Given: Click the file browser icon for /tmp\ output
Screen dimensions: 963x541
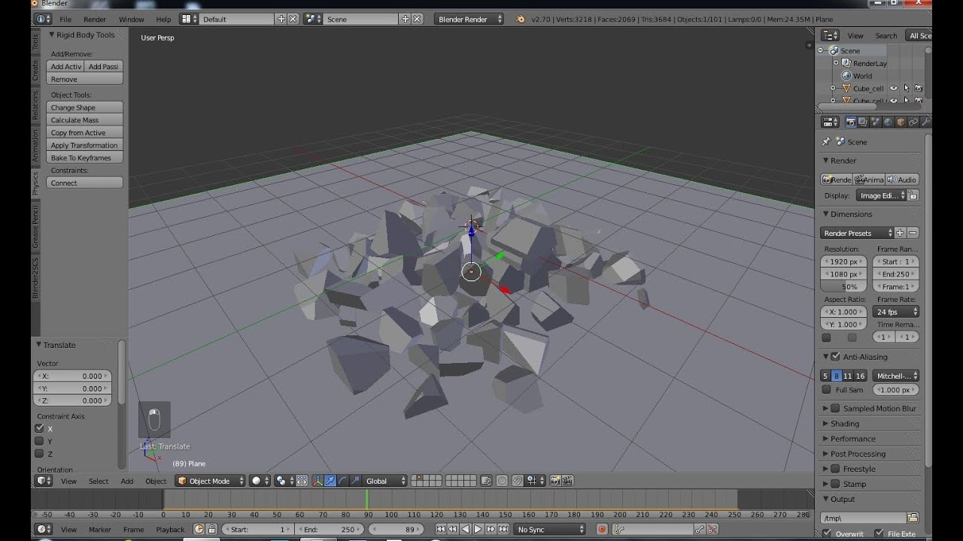Looking at the screenshot, I should click(913, 518).
